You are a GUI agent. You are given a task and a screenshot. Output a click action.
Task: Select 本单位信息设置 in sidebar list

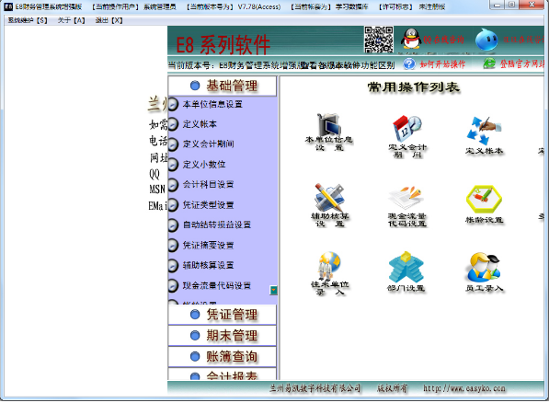212,104
